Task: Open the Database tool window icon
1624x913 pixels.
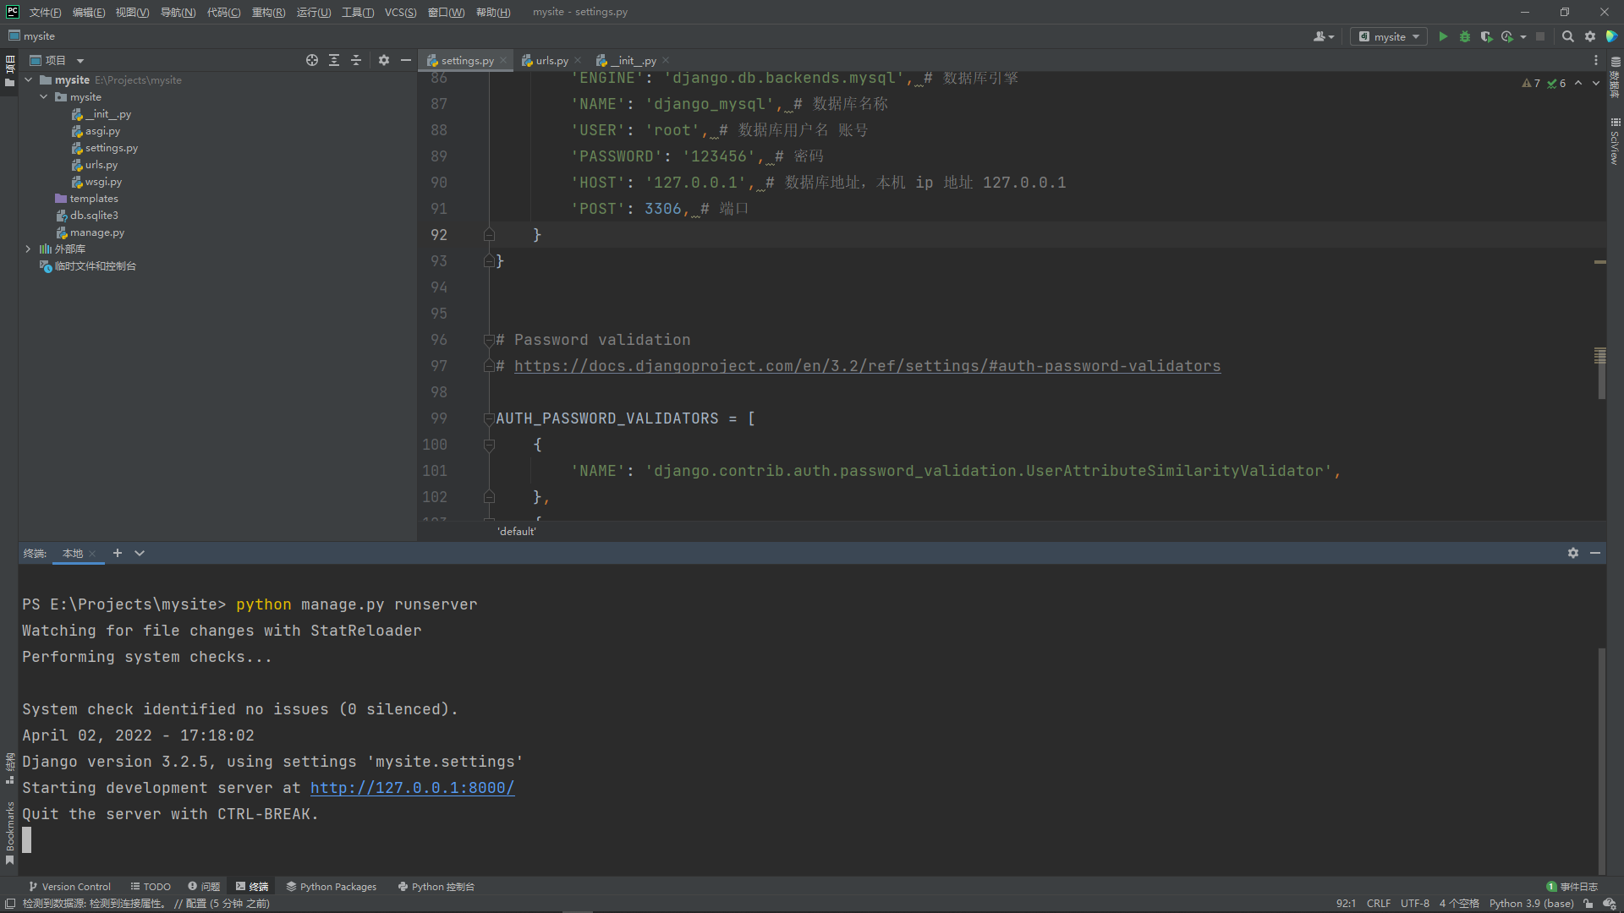Action: point(1615,78)
